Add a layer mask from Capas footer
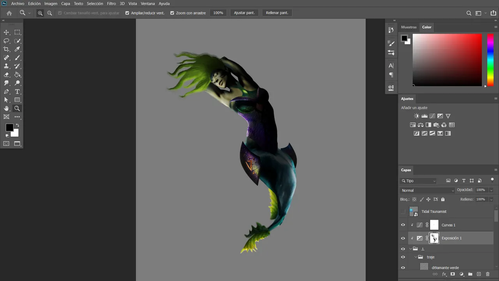Viewport: 499px width, 281px height. coord(453,274)
